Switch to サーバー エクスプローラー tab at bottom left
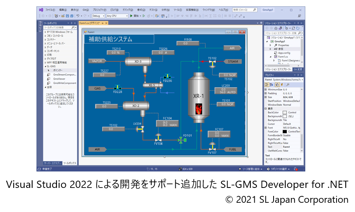355x212 pixels. click(x=53, y=163)
